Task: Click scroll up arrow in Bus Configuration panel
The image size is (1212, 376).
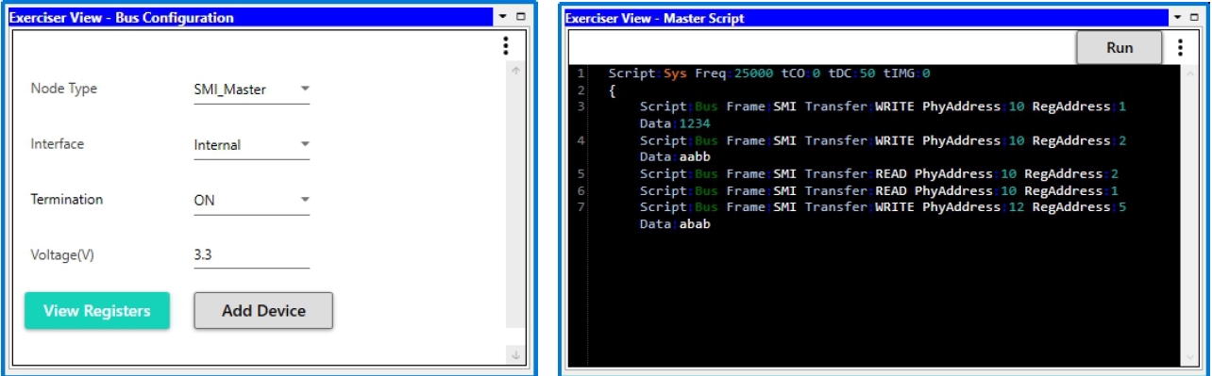Action: [x=514, y=71]
